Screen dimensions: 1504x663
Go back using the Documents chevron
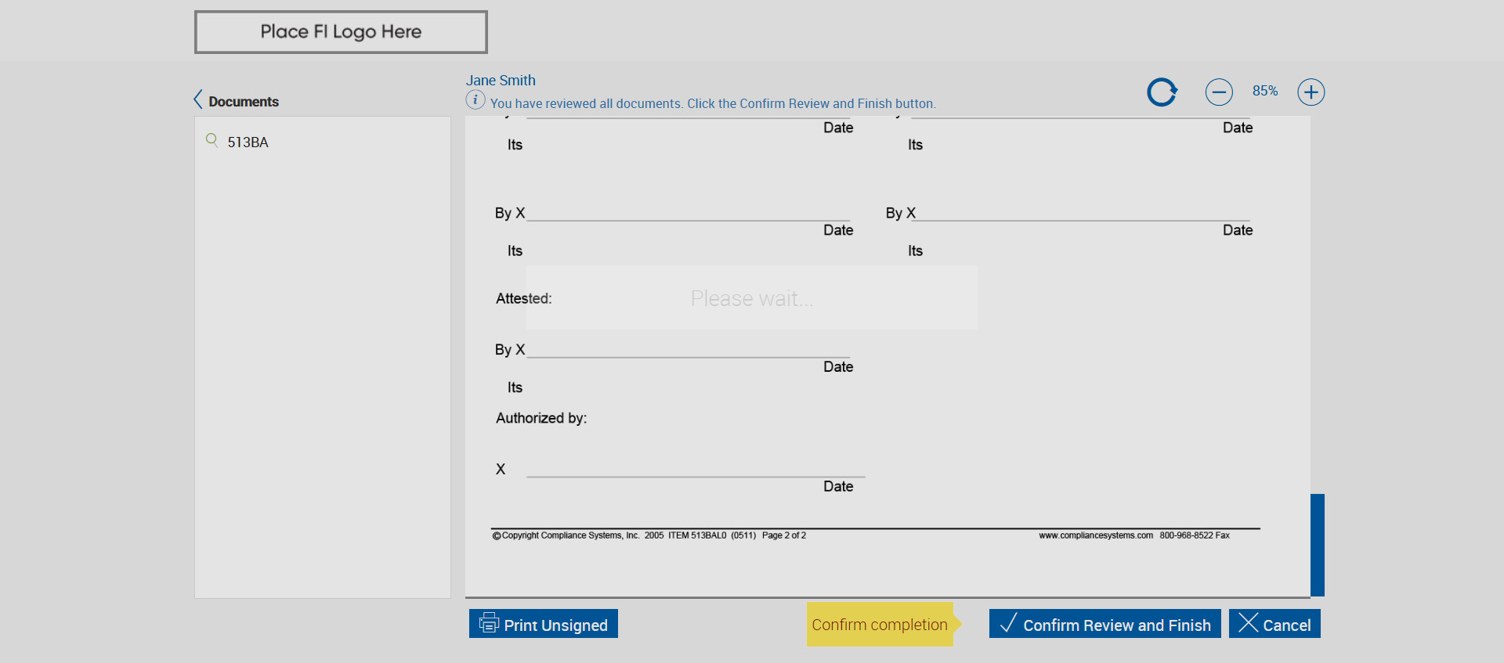tap(198, 99)
